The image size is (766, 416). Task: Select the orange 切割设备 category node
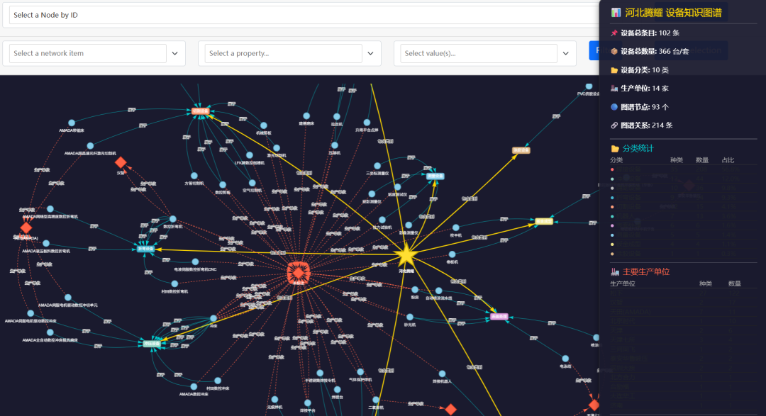pyautogui.click(x=200, y=111)
